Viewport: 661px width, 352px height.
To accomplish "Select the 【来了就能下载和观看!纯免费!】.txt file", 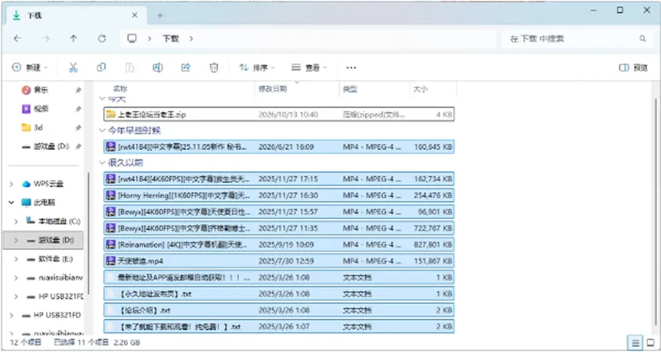I will click(279, 327).
